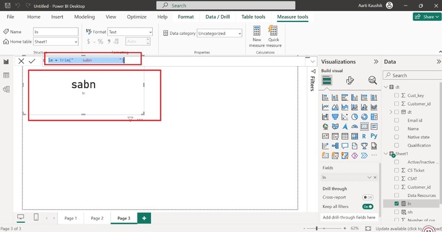442x232 pixels.
Task: Select the line chart visual
Action: 325,107
